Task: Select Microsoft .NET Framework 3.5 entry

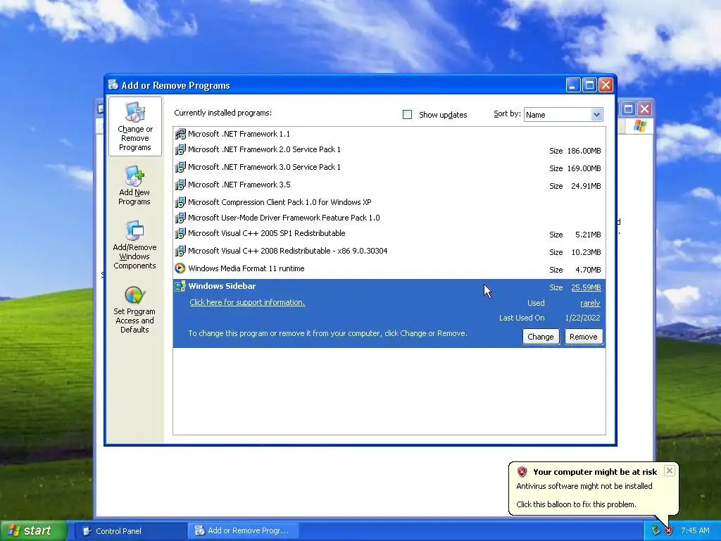Action: pos(389,185)
